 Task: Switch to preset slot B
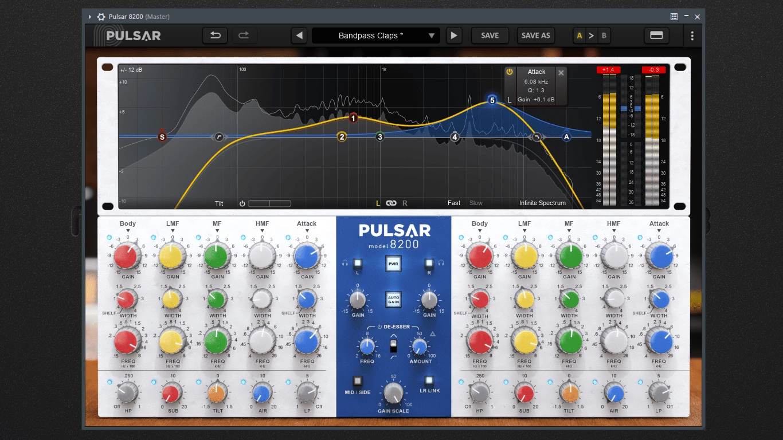pos(604,36)
